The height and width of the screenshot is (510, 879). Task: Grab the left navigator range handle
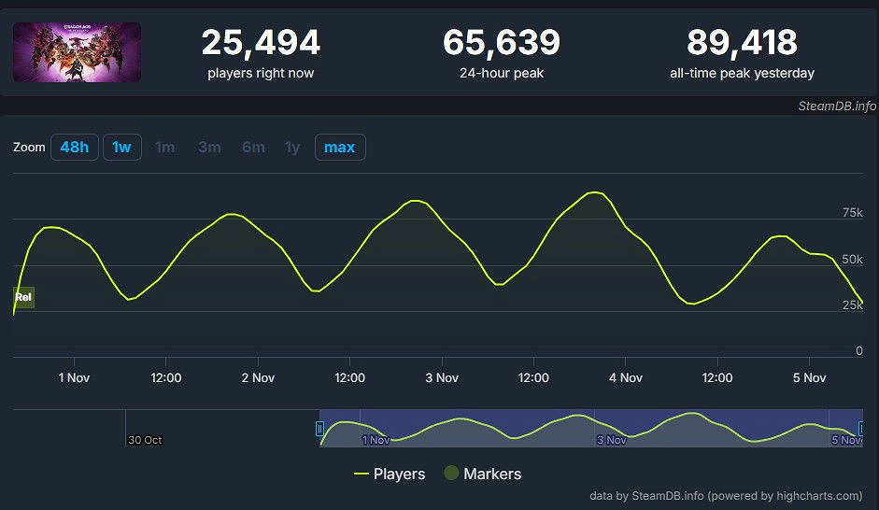click(x=319, y=429)
